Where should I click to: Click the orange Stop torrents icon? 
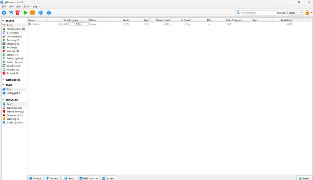tap(33, 13)
